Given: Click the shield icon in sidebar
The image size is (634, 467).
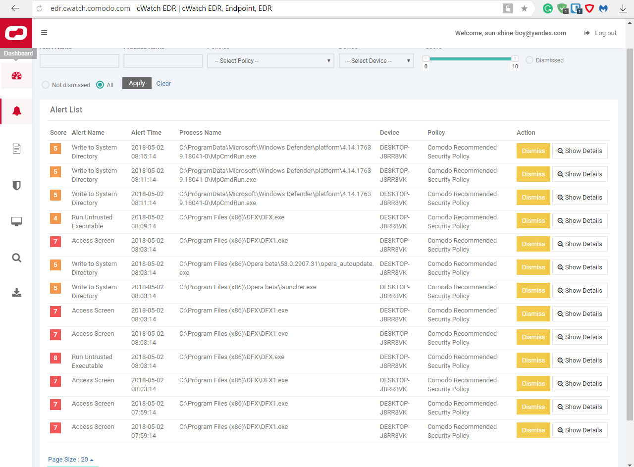Looking at the screenshot, I should point(16,186).
